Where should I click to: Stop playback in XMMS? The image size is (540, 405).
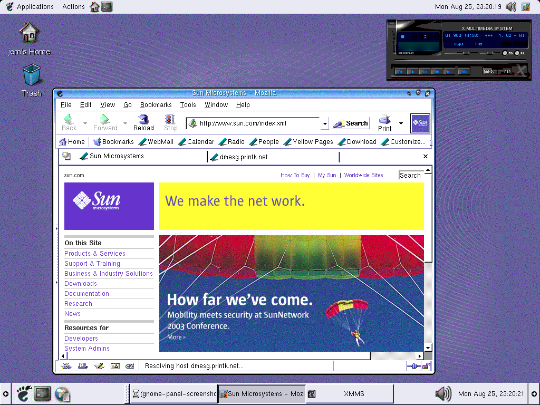coord(437,72)
